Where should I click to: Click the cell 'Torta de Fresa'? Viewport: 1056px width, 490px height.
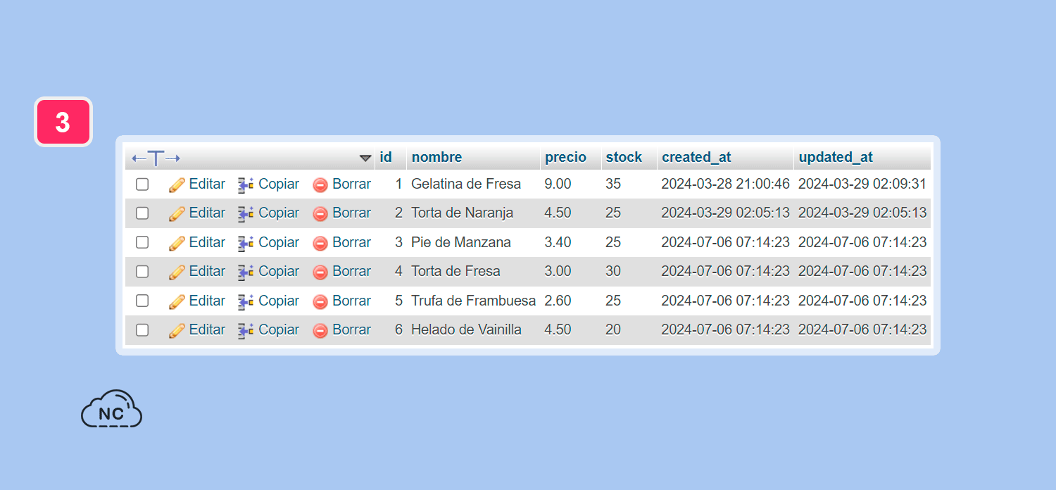(x=455, y=271)
